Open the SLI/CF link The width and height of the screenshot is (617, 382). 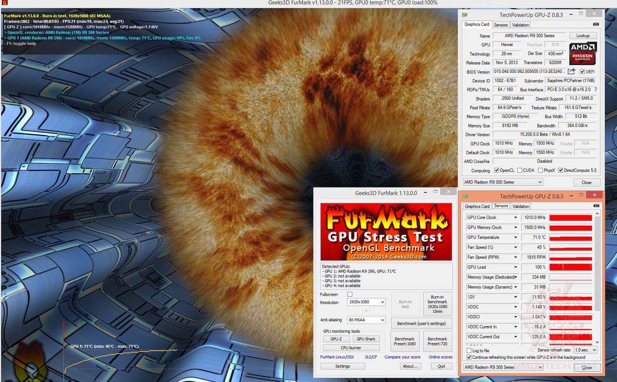371,357
